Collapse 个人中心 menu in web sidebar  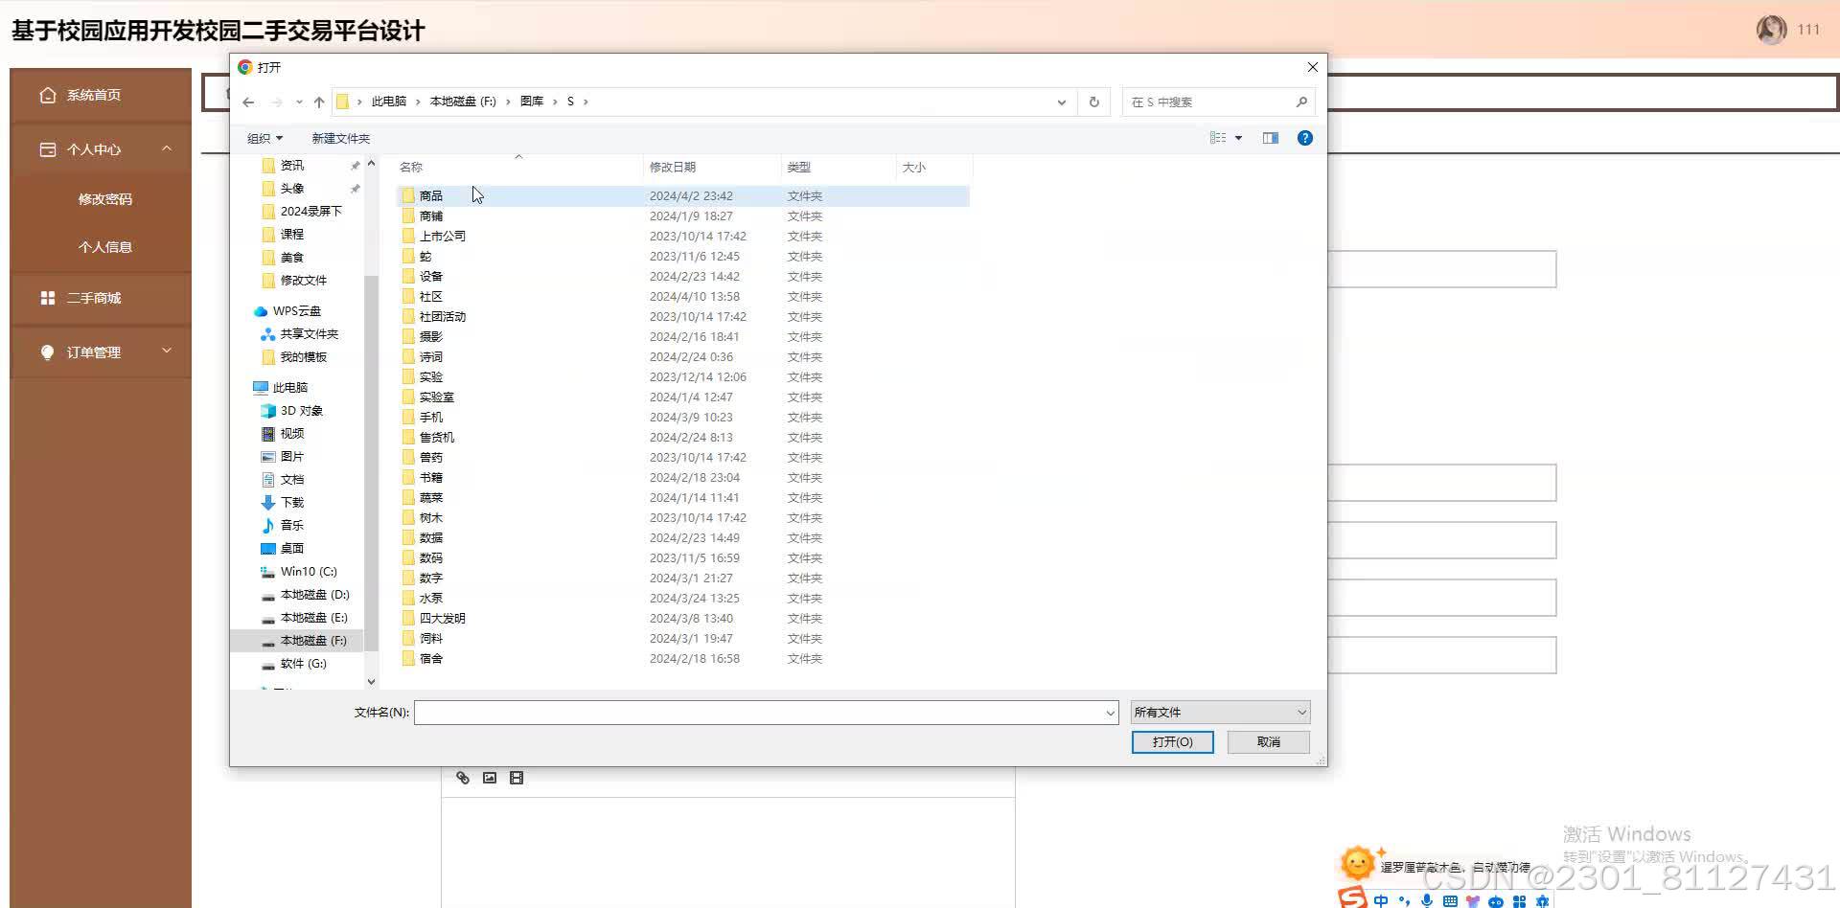tap(101, 149)
